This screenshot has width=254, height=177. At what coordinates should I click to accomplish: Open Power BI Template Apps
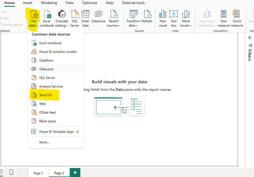click(x=56, y=131)
